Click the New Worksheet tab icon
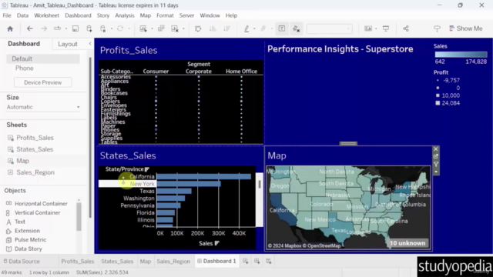 [x=246, y=262]
